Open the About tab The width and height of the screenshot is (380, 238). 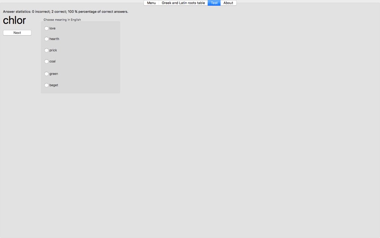coord(228,3)
